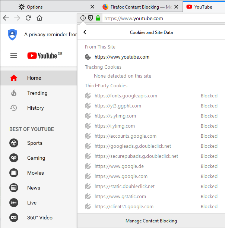
Task: Click Blocked status next to fonts.googleapis.com
Action: pos(209,96)
